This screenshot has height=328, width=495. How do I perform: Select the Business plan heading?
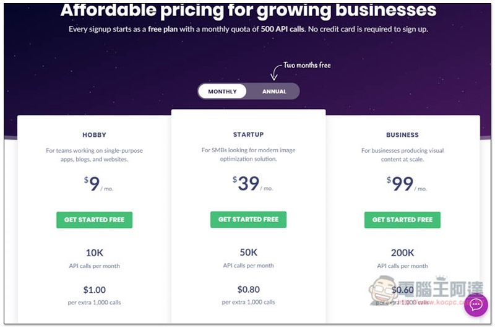[x=402, y=135]
